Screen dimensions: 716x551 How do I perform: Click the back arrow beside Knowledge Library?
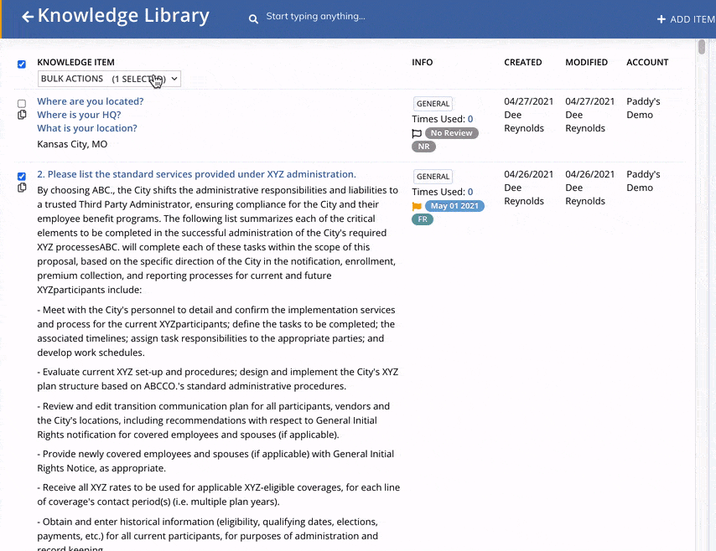(x=28, y=17)
